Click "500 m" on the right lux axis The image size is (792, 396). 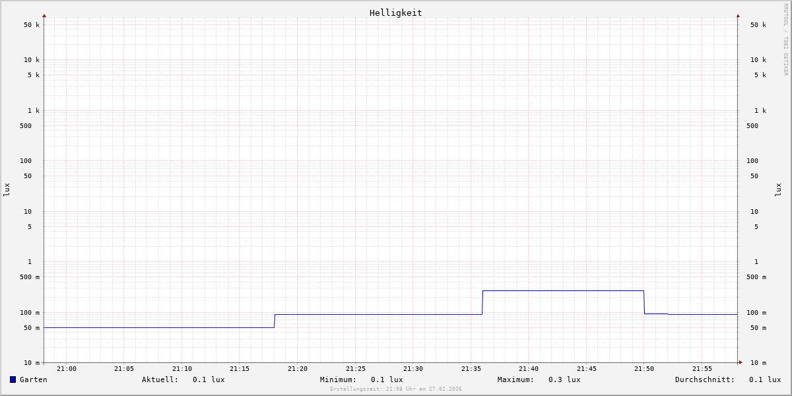(x=756, y=277)
